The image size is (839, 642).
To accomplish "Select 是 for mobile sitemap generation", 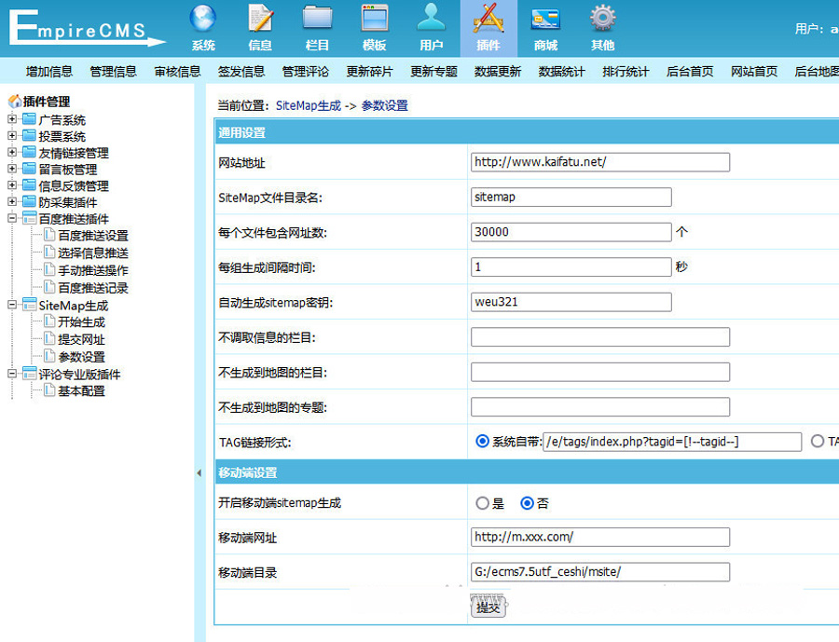I will click(x=482, y=503).
